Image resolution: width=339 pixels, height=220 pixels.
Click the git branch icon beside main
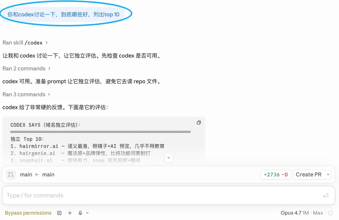tap(11, 175)
